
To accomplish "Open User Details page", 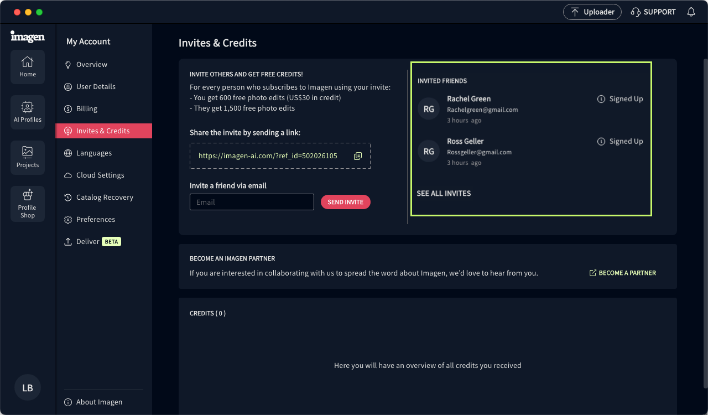I will 104,87.
